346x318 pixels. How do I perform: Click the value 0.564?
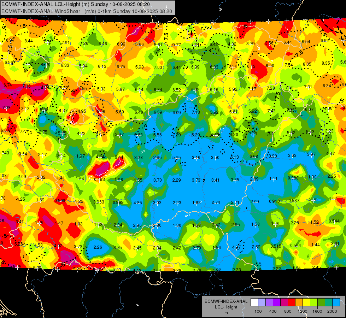pos(295,246)
